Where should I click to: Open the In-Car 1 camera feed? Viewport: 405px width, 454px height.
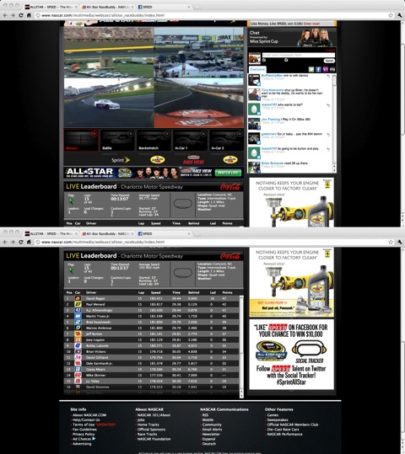click(x=190, y=141)
